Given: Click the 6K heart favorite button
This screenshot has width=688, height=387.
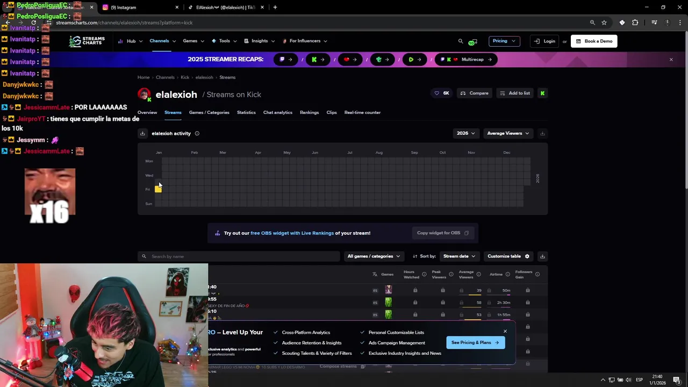Looking at the screenshot, I should point(442,93).
